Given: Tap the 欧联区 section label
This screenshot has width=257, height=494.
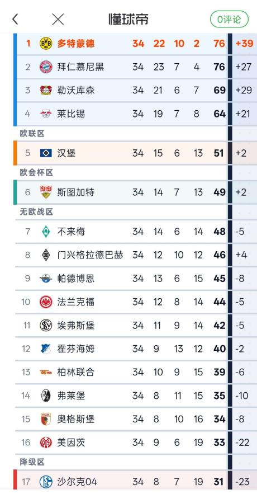Looking at the screenshot, I should [x=32, y=134].
